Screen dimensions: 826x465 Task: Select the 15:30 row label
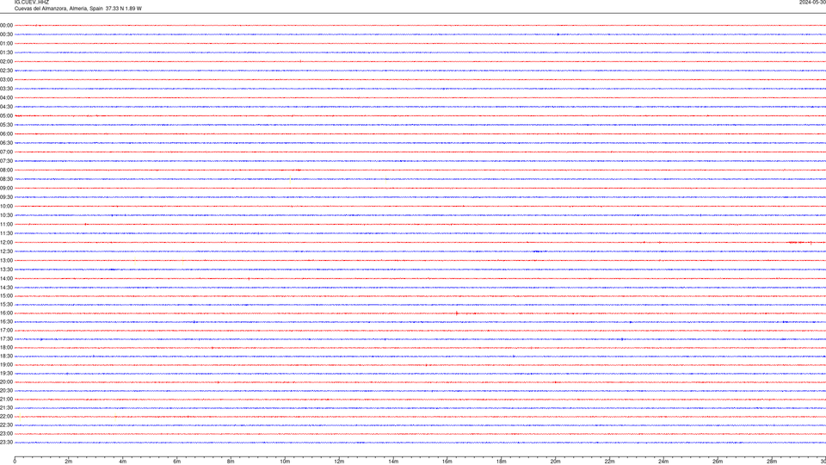[x=6, y=305]
